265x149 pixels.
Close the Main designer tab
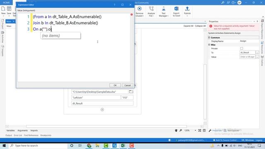tap(14, 21)
